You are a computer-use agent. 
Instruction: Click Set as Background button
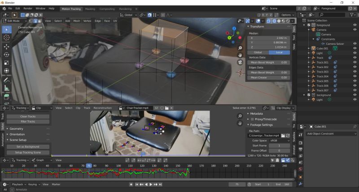28,147
